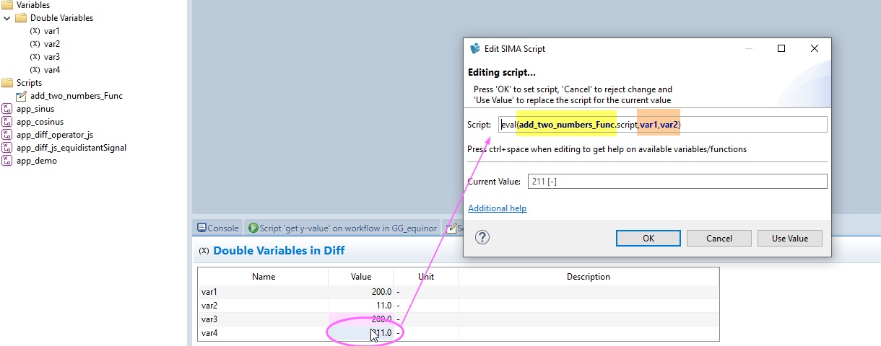
Task: Select app_diff_js_equidistantSignal in the tree
Action: (71, 148)
